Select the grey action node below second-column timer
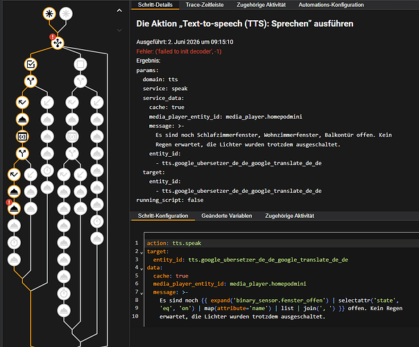The height and width of the screenshot is (347, 419). (x=47, y=187)
